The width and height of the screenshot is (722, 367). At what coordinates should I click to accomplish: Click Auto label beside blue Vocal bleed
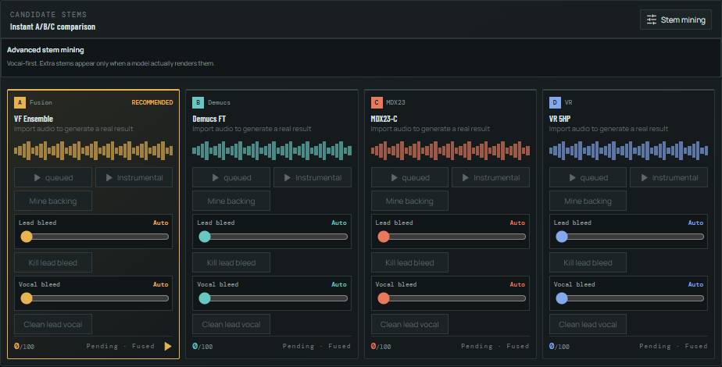coord(695,284)
